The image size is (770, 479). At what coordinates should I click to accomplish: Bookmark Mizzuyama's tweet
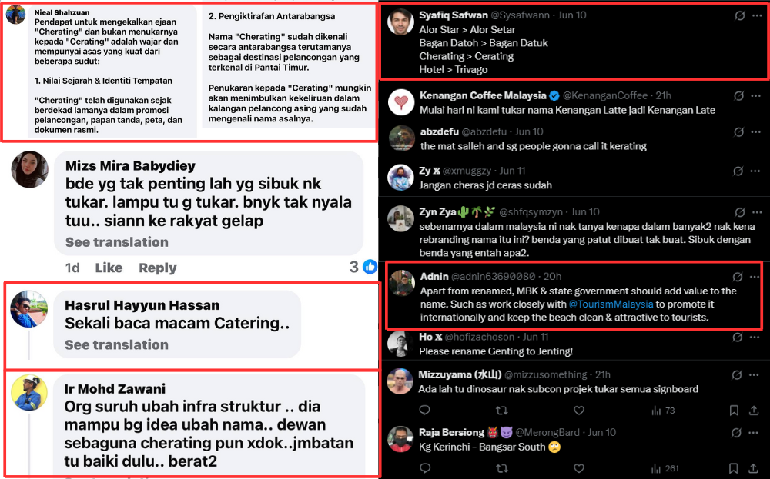[734, 411]
